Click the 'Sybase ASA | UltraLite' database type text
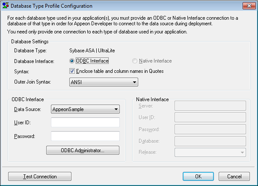 pos(92,51)
